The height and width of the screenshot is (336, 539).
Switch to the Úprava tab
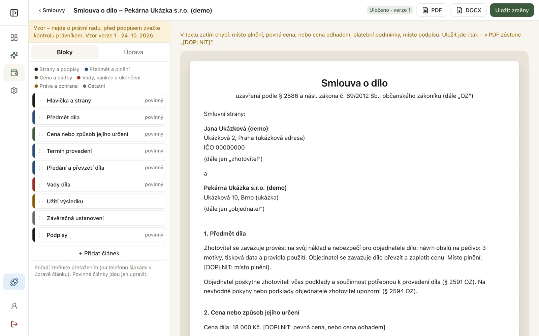pos(133,52)
